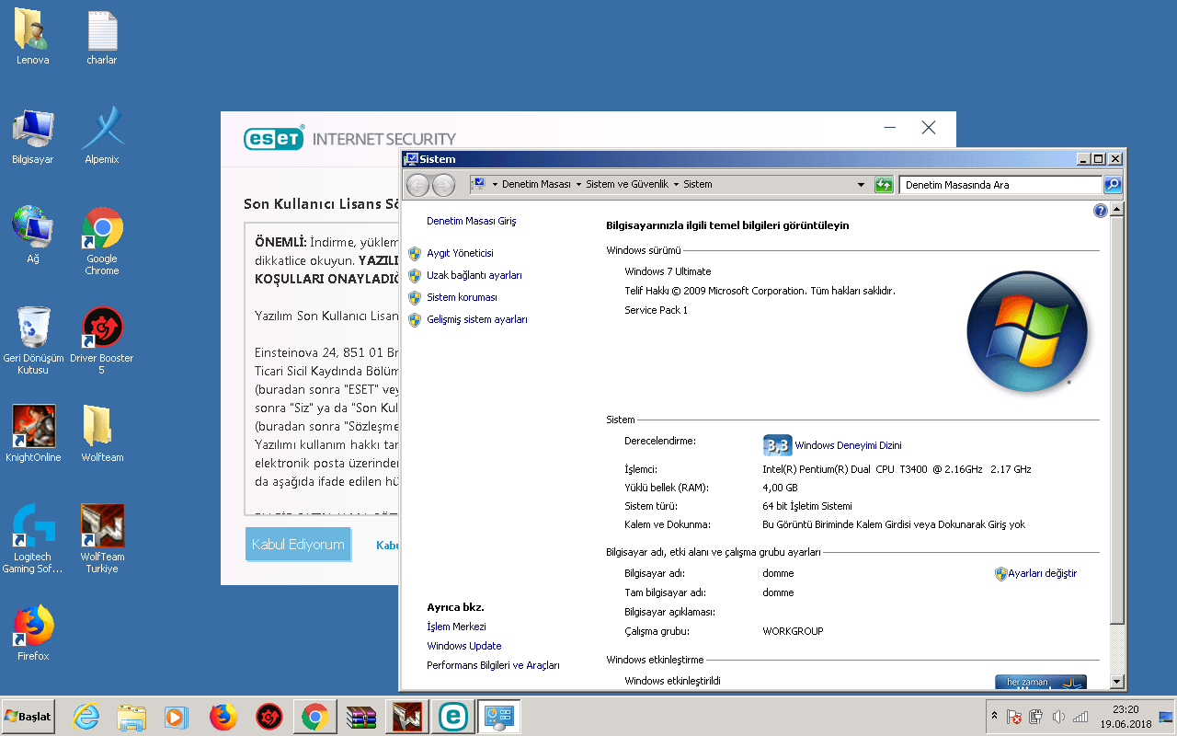Select the Bilgisayar desktop icon
1177x736 pixels.
point(32,136)
